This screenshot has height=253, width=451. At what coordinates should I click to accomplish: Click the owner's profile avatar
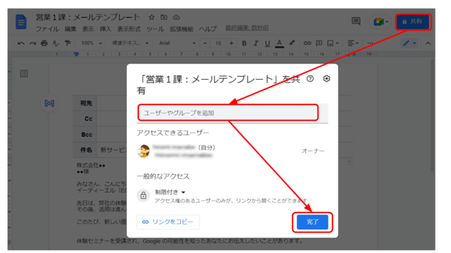[x=144, y=151]
